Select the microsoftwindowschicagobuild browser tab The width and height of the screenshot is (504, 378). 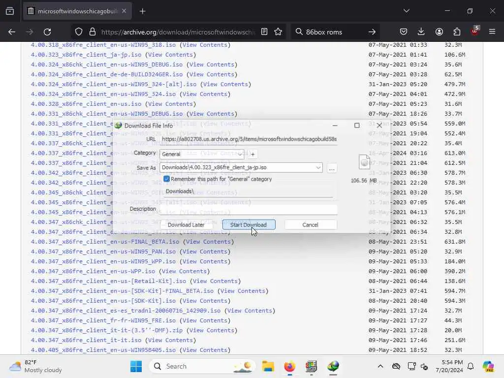[x=77, y=11]
